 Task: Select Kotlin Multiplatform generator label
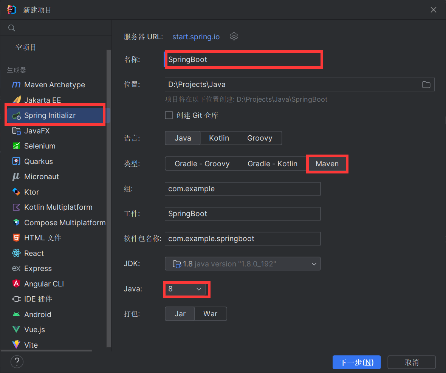[58, 207]
